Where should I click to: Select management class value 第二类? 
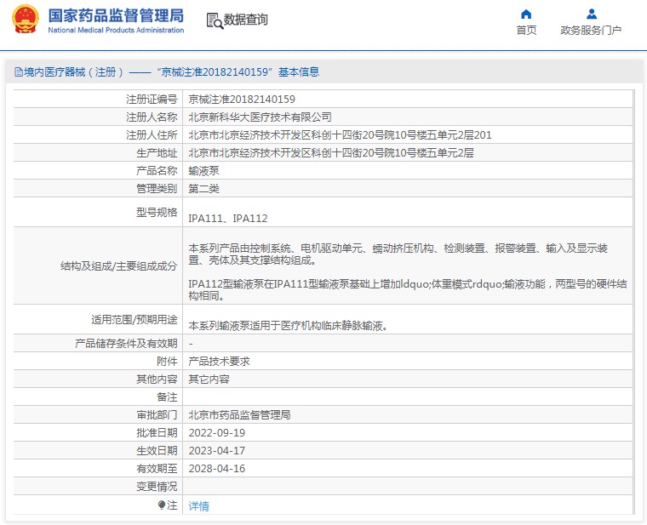coord(203,189)
